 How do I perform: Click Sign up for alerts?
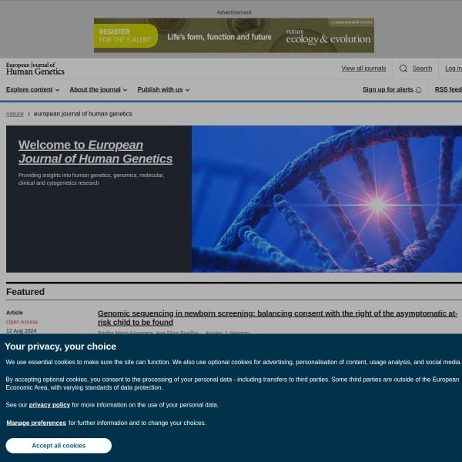point(388,89)
